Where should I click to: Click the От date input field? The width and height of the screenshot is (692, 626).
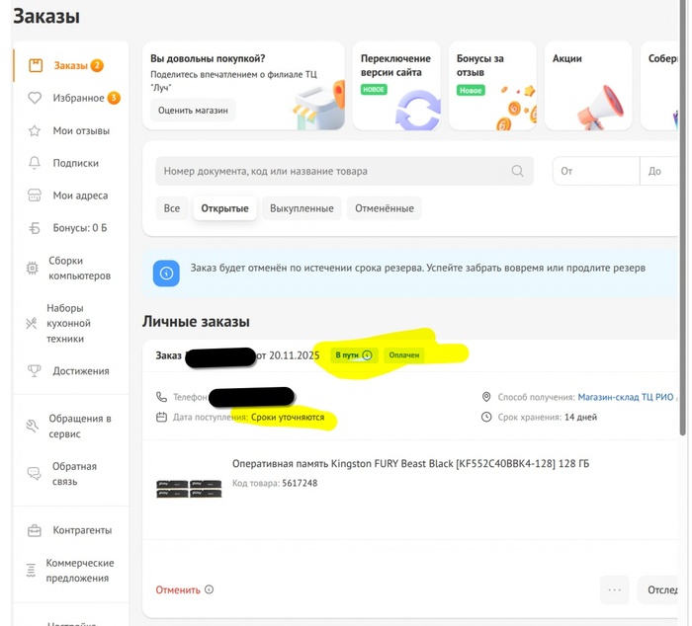tap(595, 171)
